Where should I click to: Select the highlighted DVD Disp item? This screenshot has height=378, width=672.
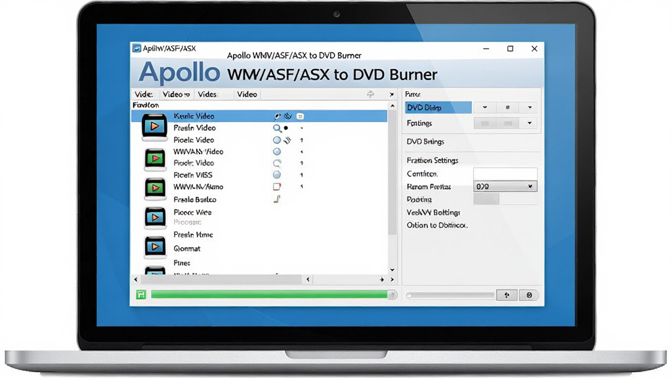click(x=438, y=108)
